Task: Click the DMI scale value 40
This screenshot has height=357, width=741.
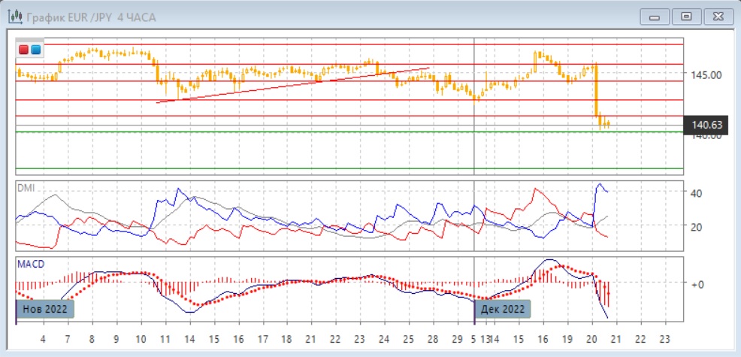Action: 696,193
